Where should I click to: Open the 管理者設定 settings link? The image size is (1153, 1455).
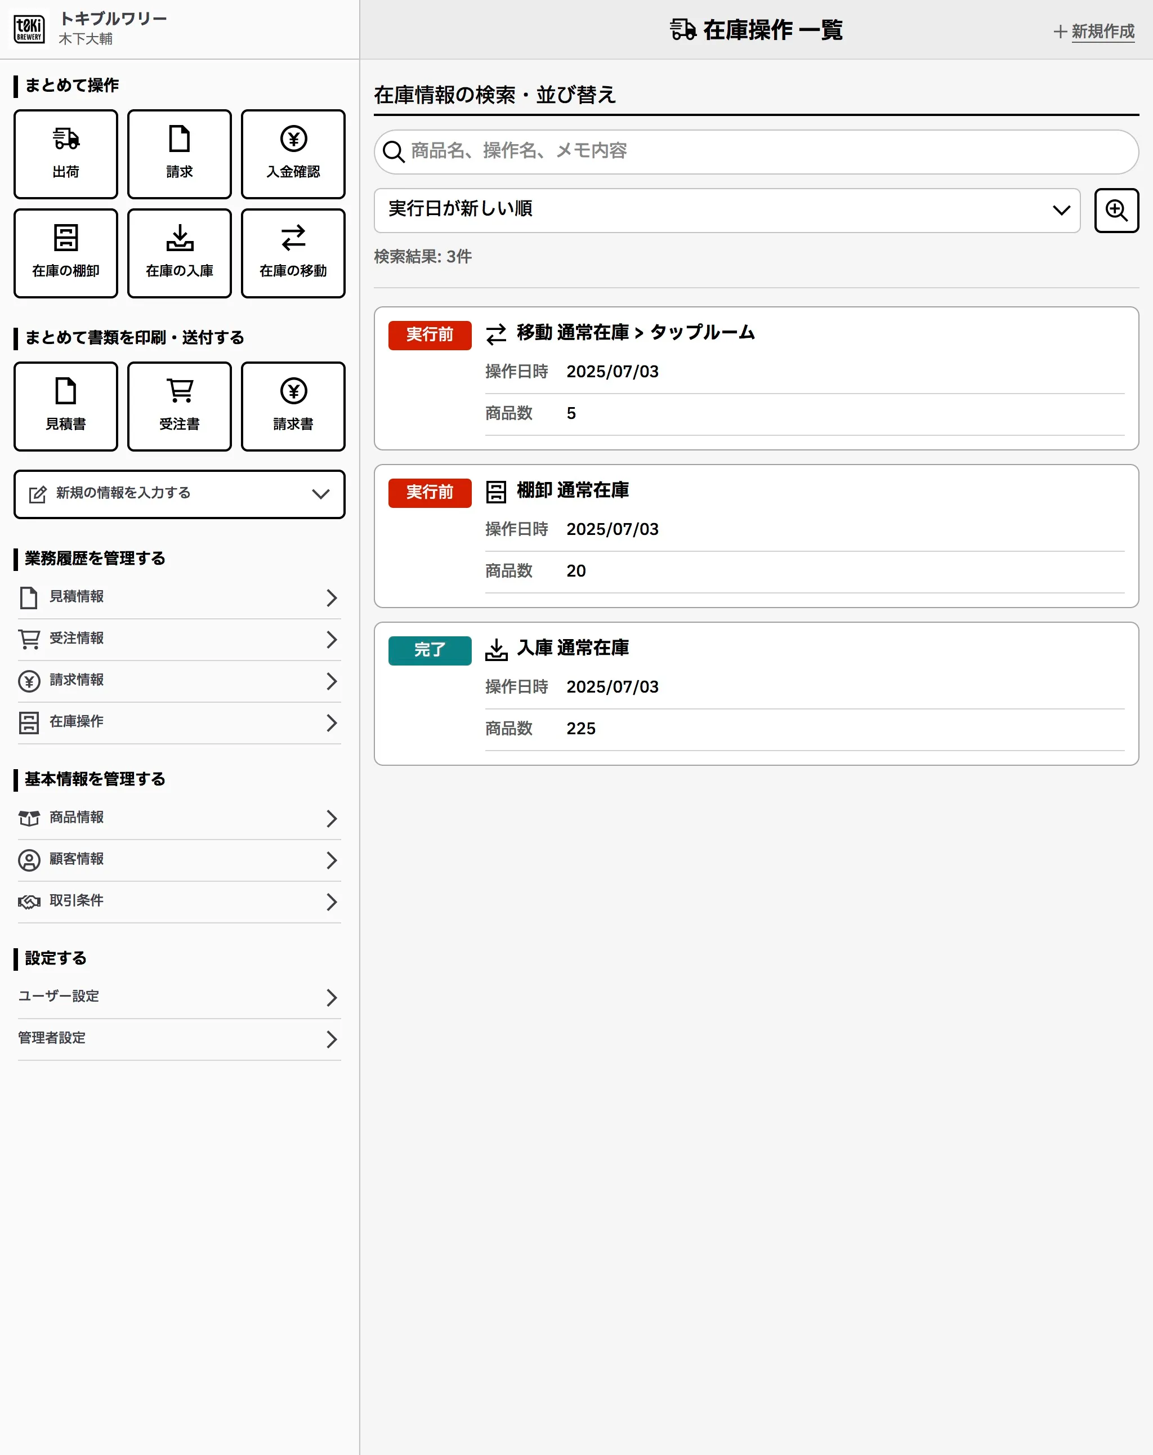[x=179, y=1039]
